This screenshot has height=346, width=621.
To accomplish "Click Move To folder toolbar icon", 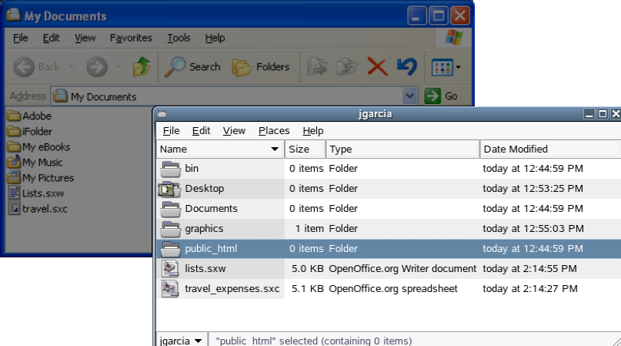I will 317,67.
